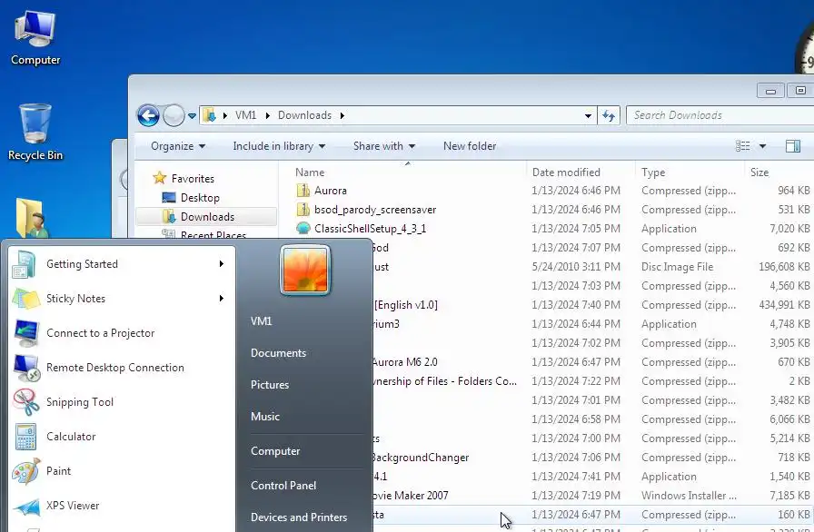Screen dimensions: 814x532
Task: Click the folder icon in address bar
Action: 209,115
